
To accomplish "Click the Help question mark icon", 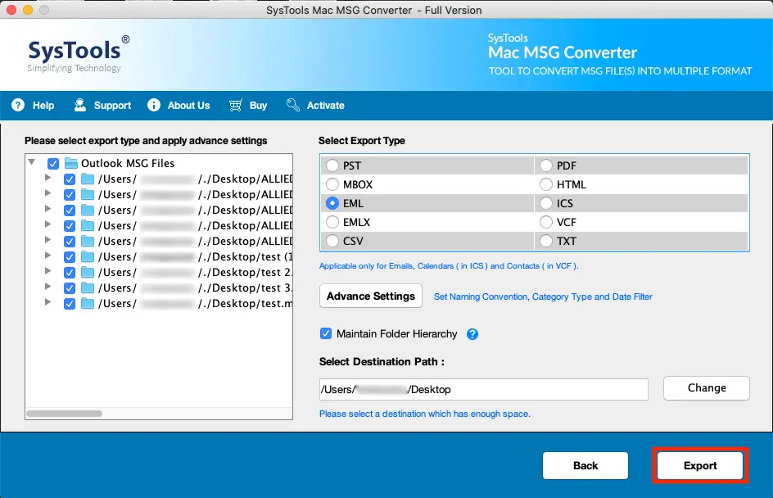I will pos(17,105).
